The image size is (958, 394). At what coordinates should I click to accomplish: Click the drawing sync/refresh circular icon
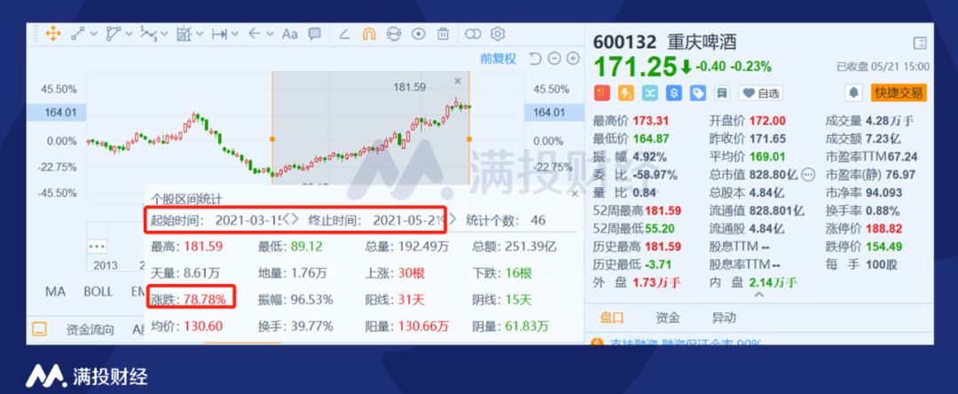(394, 35)
